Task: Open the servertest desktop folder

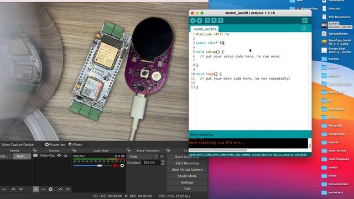Action: pyautogui.click(x=332, y=192)
